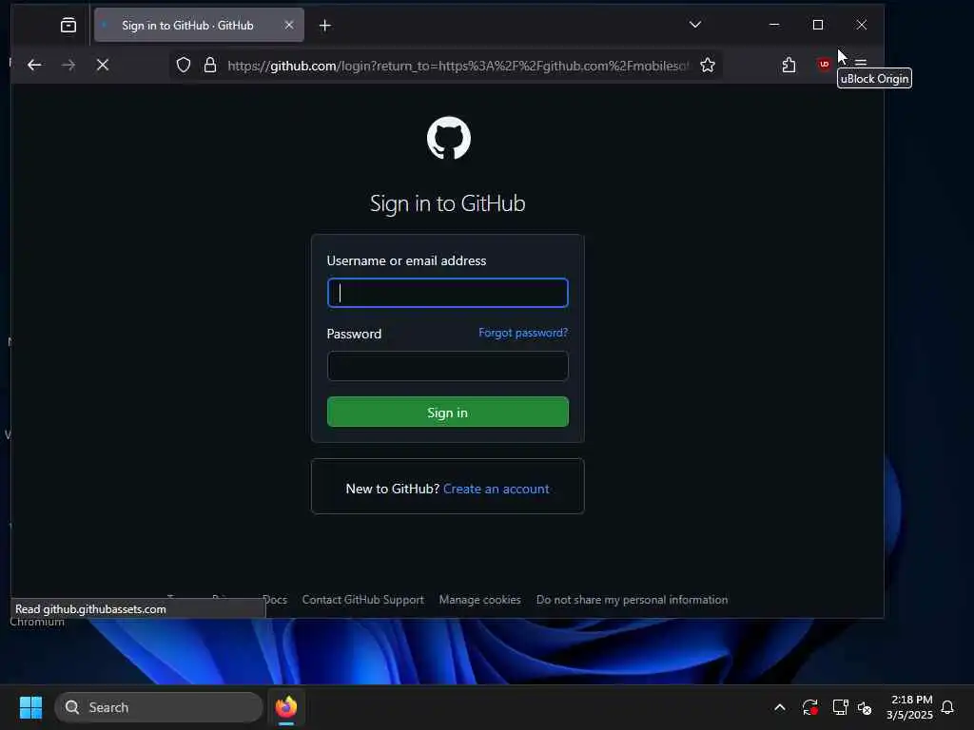This screenshot has width=974, height=730.
Task: Click the GitHub Octocat logo
Action: coord(449,138)
